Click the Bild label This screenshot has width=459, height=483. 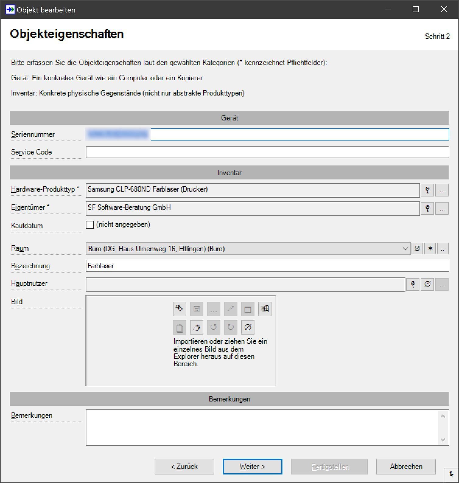17,302
